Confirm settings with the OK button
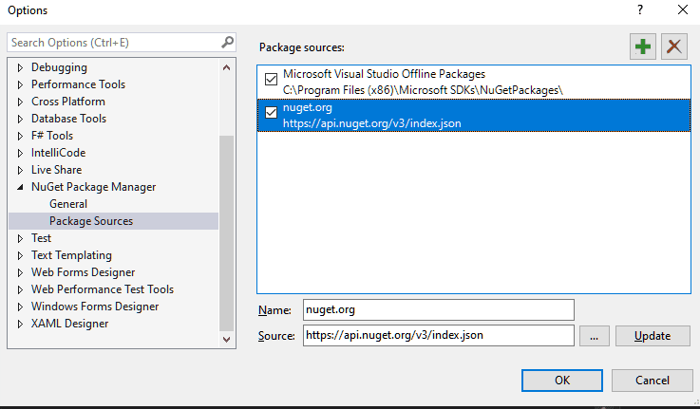The image size is (700, 409). tap(562, 381)
